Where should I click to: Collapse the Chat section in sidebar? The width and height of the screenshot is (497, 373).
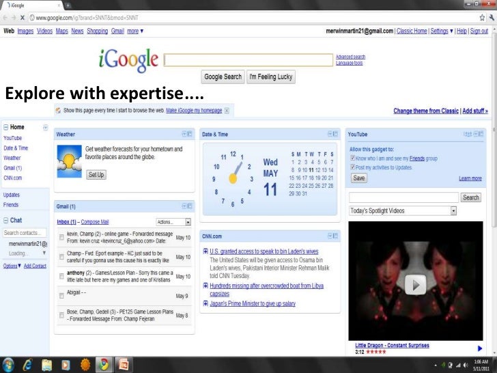click(5, 220)
